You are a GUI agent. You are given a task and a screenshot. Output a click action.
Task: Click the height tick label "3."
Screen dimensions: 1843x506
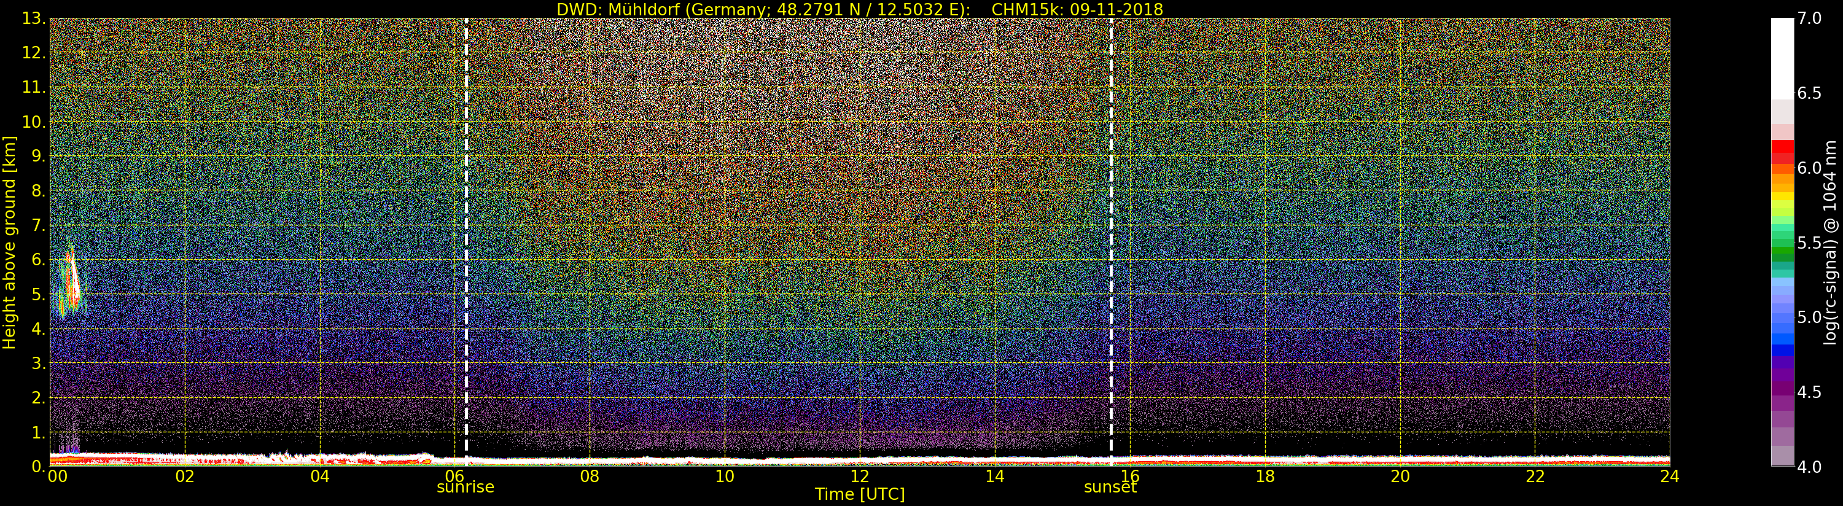pos(39,363)
